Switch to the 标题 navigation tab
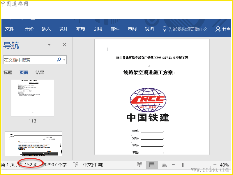 (x=8, y=72)
